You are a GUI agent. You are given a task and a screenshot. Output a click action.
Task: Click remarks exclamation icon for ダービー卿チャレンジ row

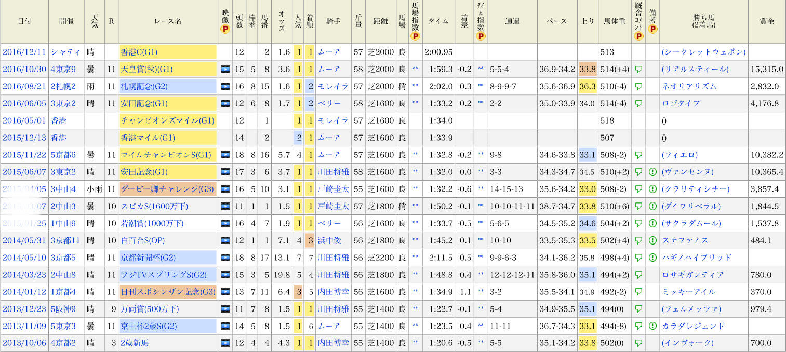652,189
